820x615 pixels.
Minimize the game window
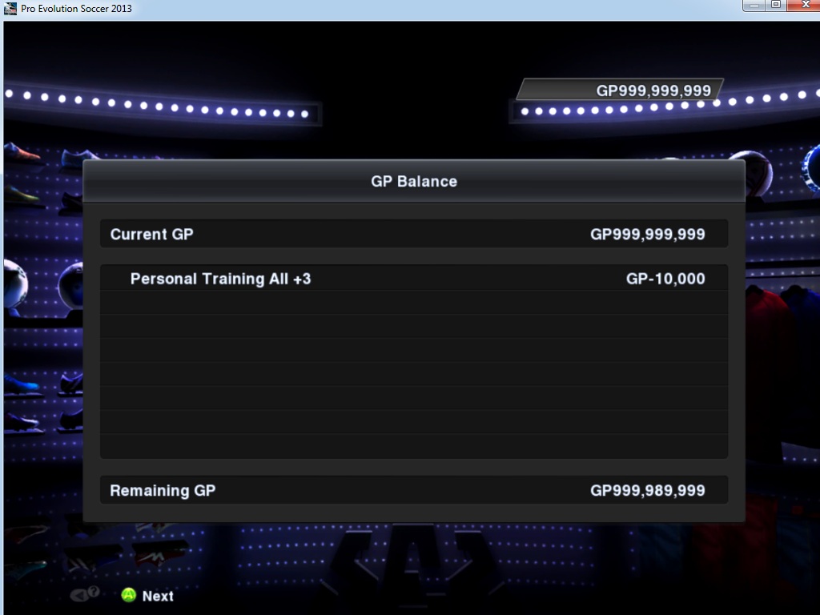coord(754,5)
